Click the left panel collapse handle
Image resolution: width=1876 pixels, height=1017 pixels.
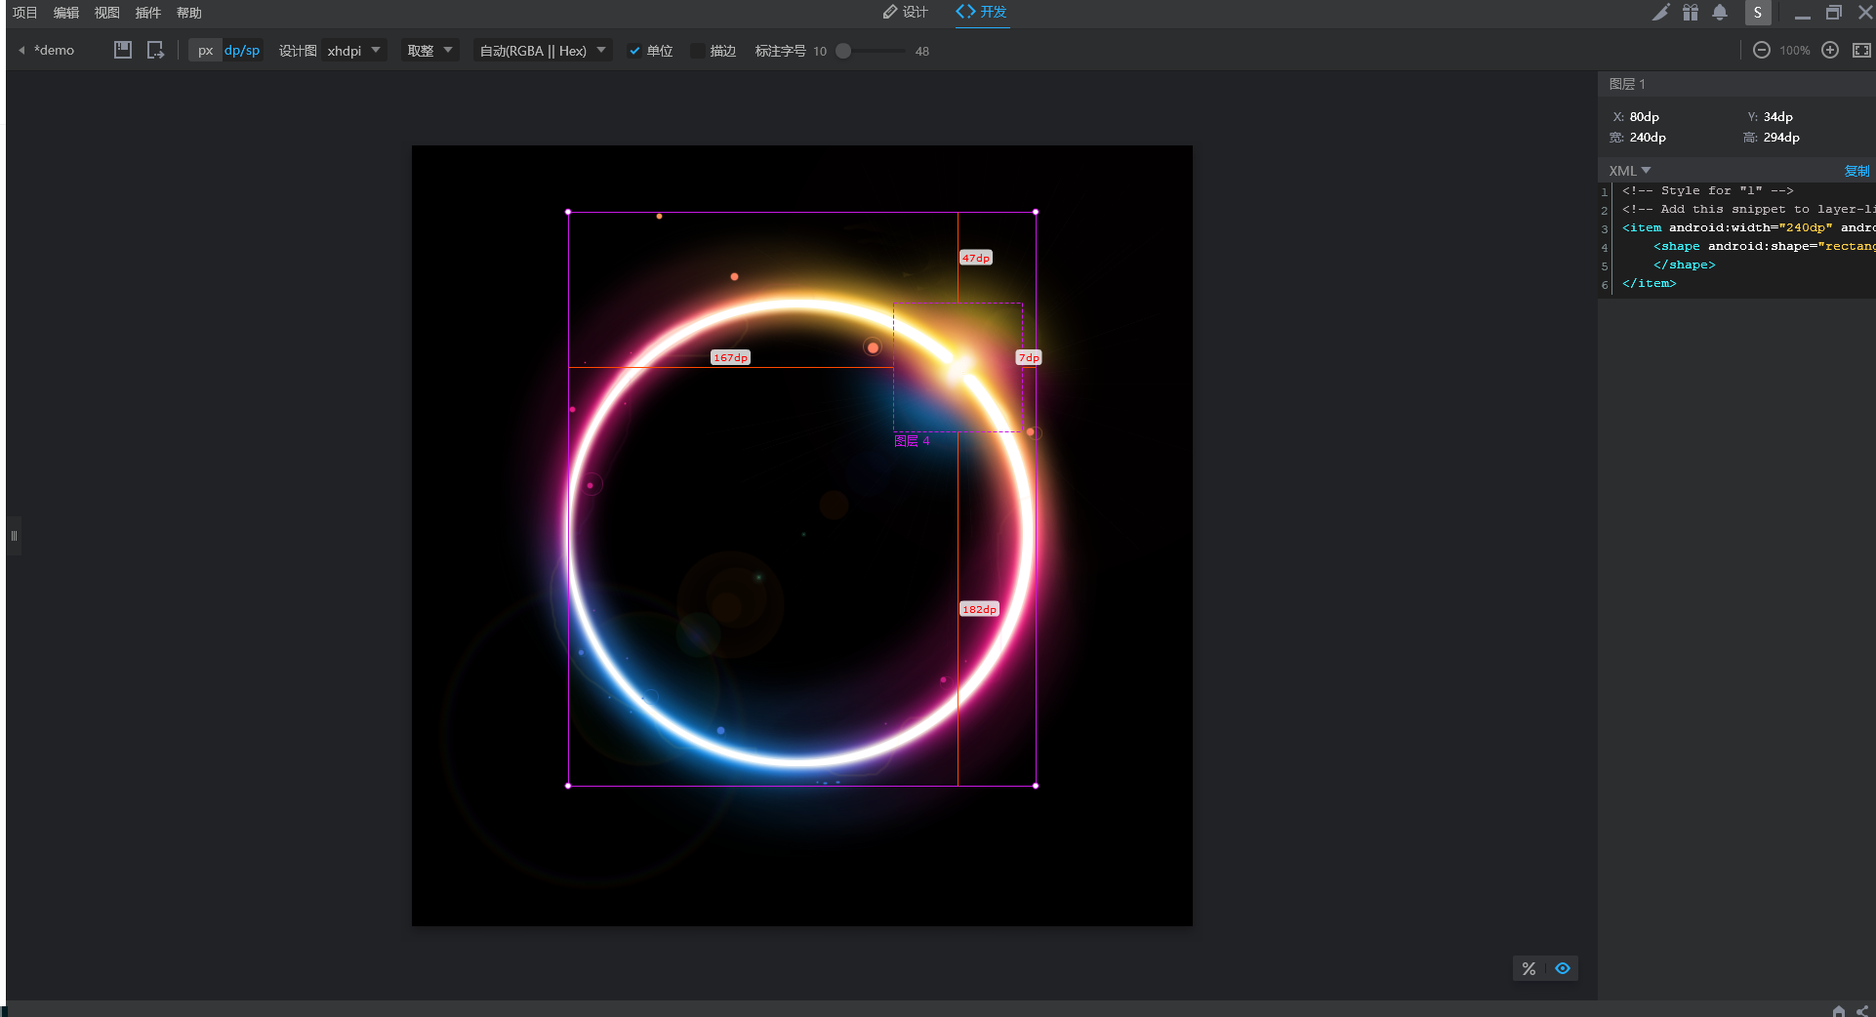coord(14,536)
